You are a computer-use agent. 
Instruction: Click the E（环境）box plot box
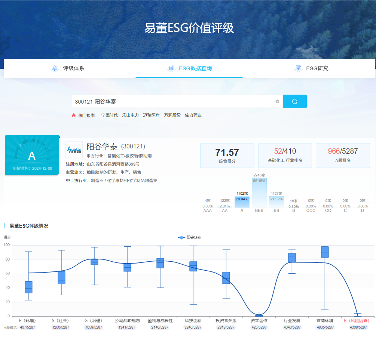coord(28,287)
